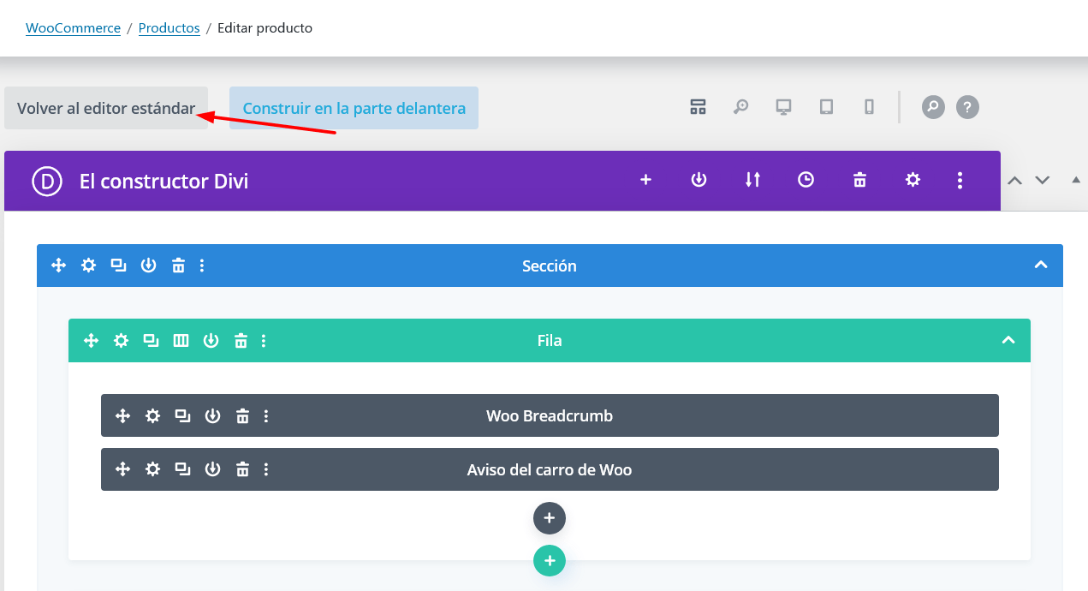The width and height of the screenshot is (1088, 591).
Task: Select the Aviso del carro de Woo label
Action: pyautogui.click(x=550, y=469)
